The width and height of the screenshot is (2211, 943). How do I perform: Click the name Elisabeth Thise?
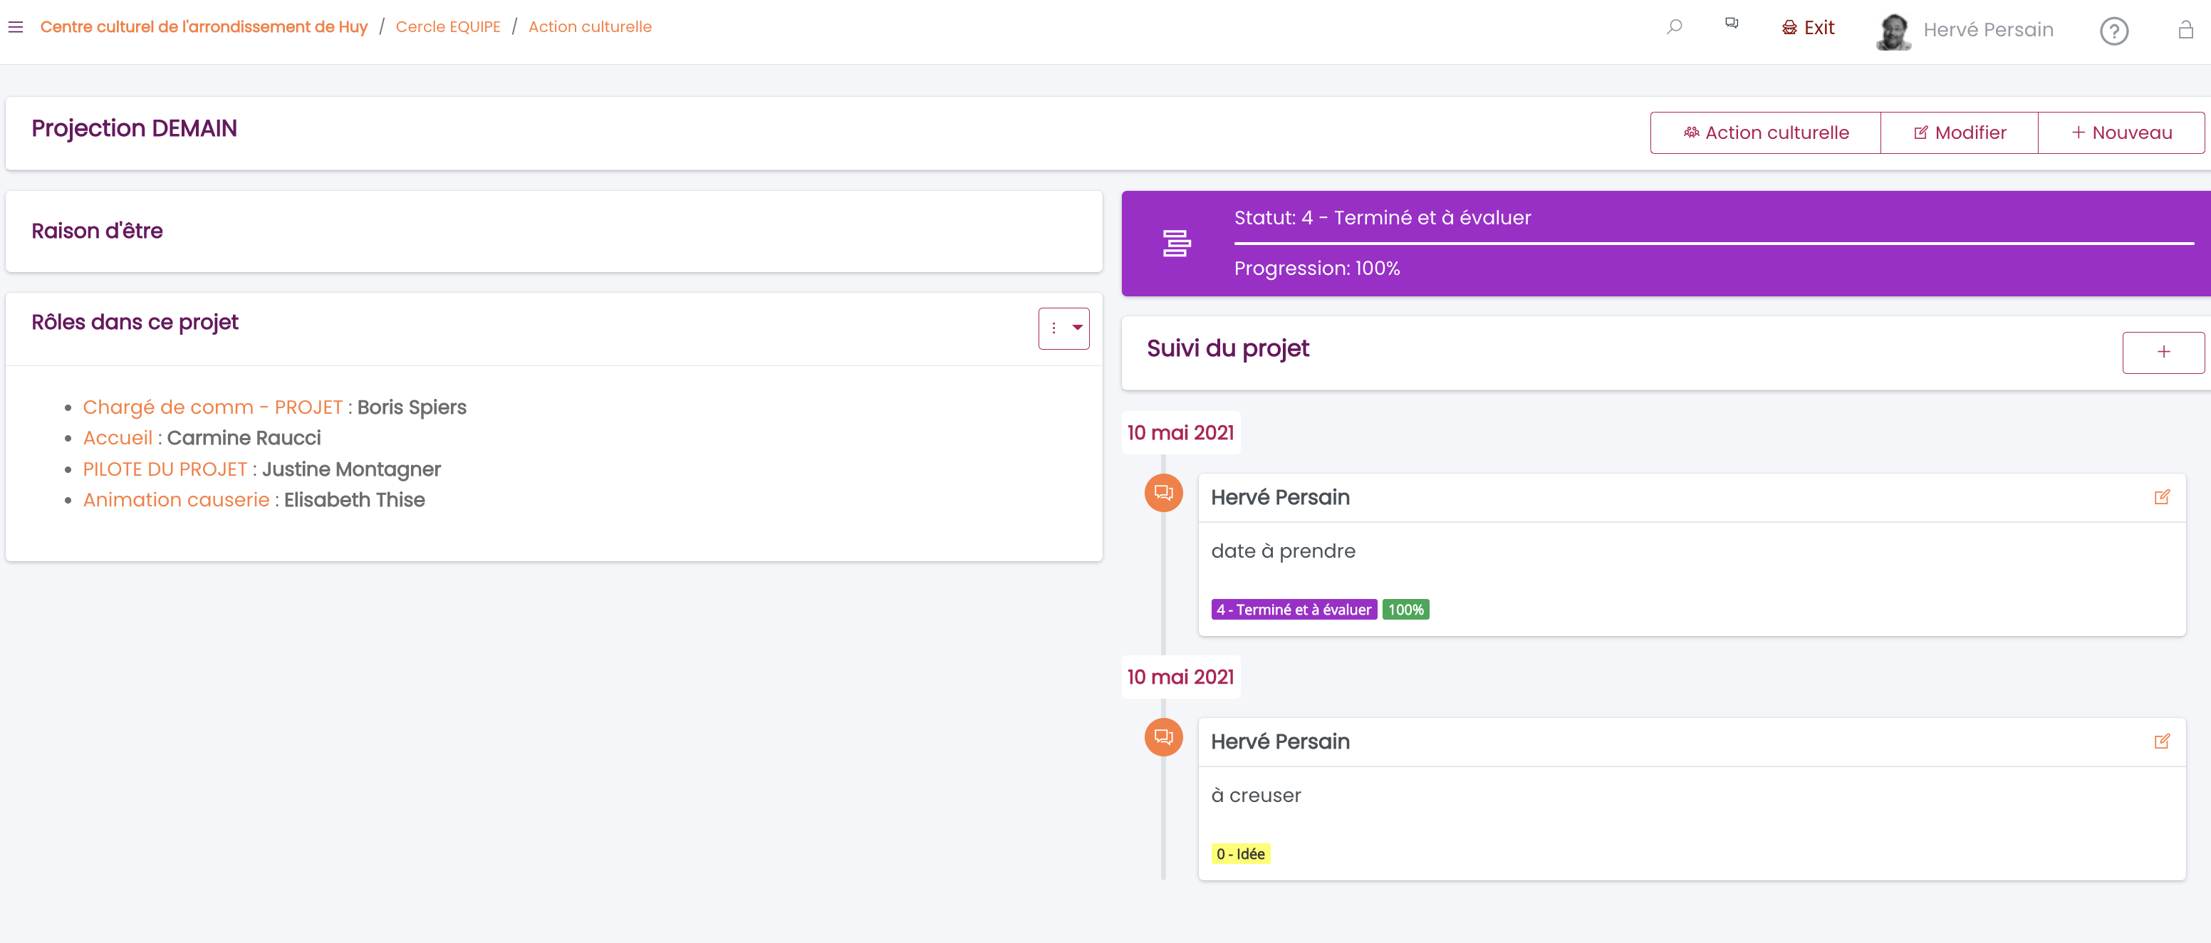coord(355,500)
